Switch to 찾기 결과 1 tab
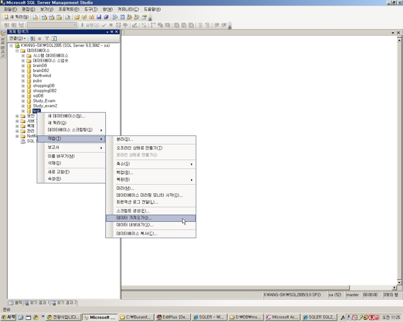The height and width of the screenshot is (322, 403). click(x=37, y=303)
